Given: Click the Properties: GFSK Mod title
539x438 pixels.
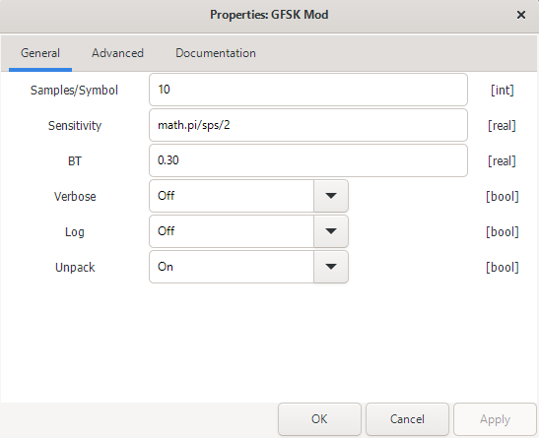Looking at the screenshot, I should click(269, 15).
